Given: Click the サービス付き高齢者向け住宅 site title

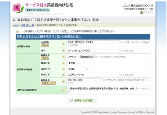Looking at the screenshot, I should tap(49, 5).
